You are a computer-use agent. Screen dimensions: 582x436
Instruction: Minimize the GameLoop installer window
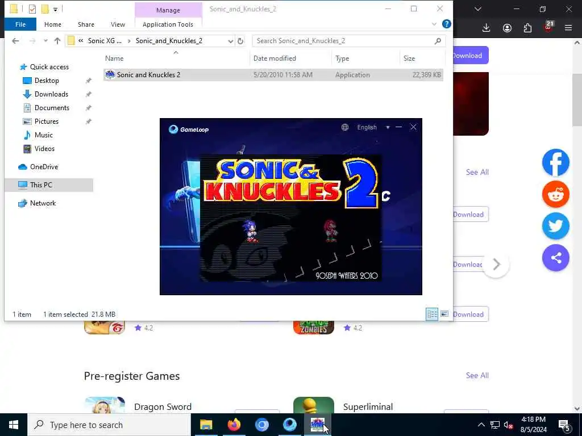[398, 127]
